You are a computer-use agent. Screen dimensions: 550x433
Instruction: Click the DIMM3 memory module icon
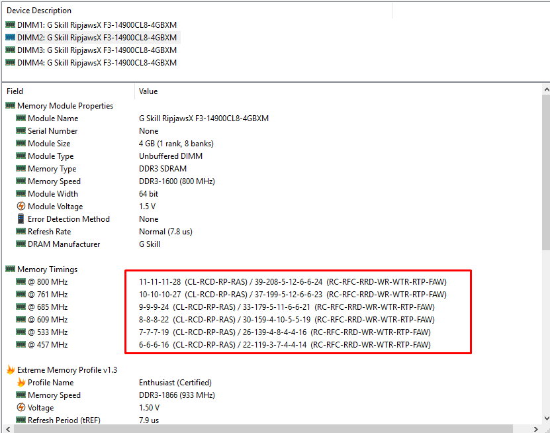(x=10, y=50)
